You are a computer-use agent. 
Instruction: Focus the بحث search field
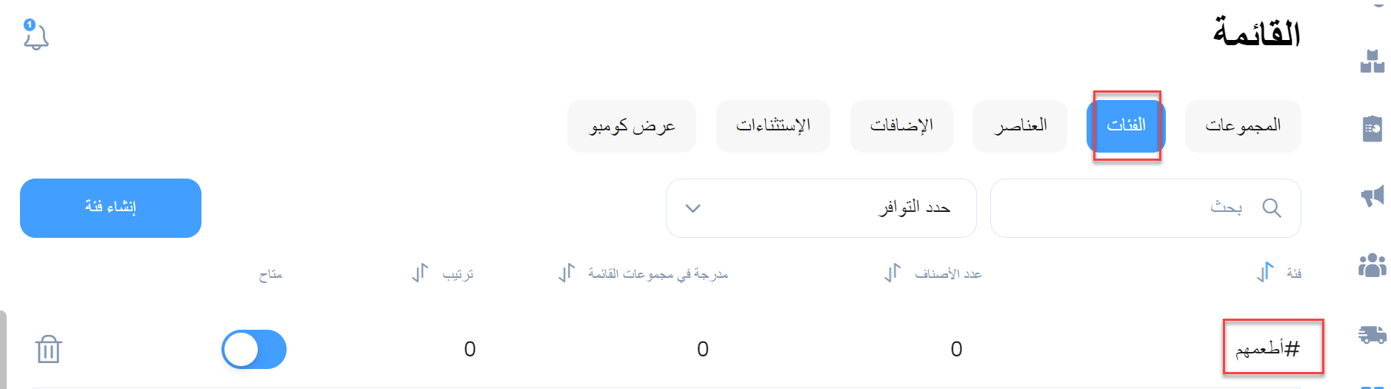pos(1145,208)
